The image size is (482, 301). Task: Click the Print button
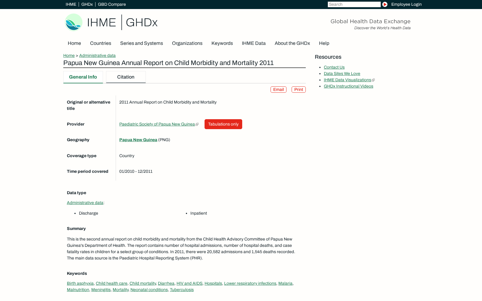pos(299,90)
